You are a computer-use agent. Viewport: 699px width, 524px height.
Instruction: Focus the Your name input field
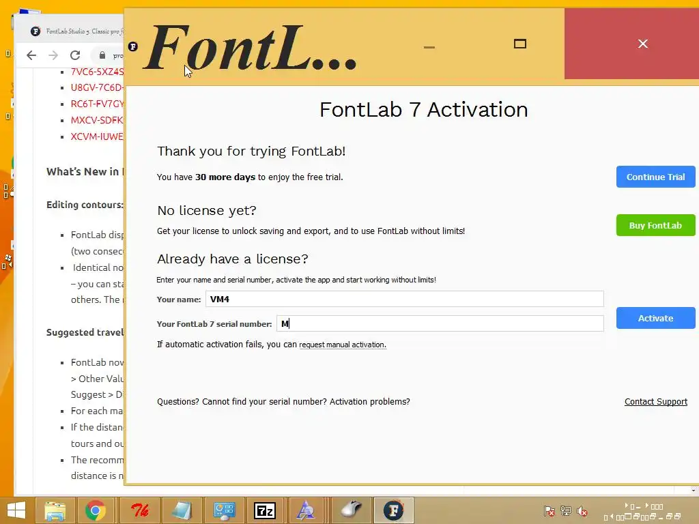point(404,299)
